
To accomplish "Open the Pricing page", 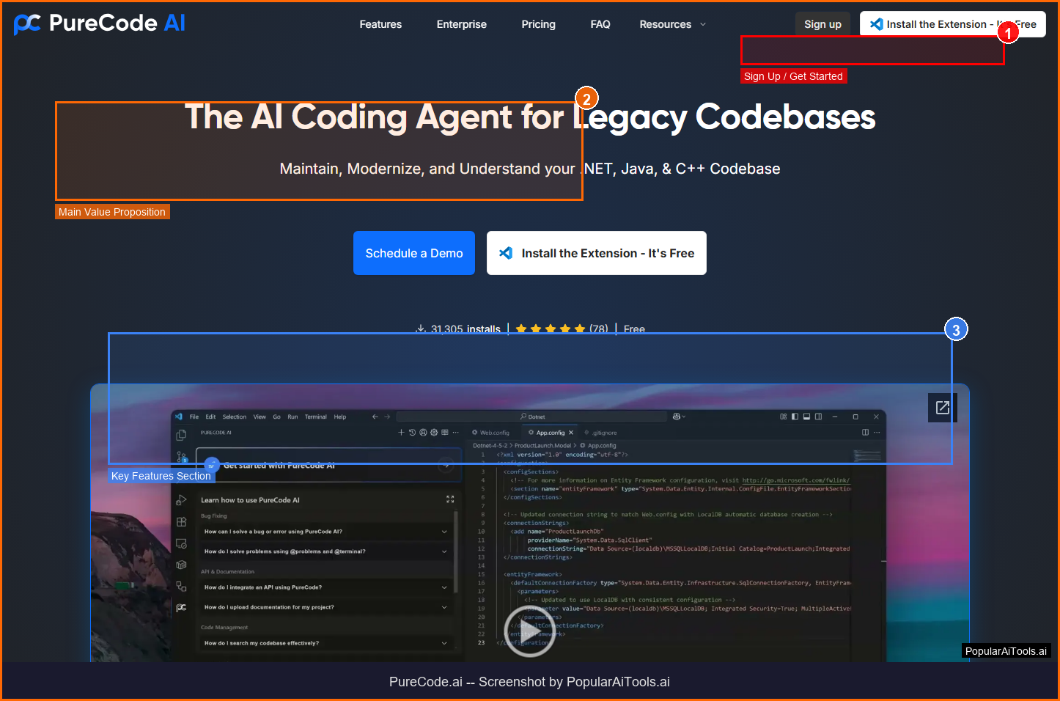I will pyautogui.click(x=538, y=24).
